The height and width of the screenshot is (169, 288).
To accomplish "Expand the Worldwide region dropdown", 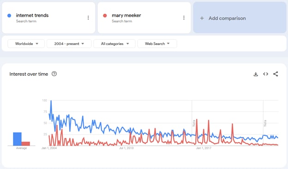I will coord(26,44).
